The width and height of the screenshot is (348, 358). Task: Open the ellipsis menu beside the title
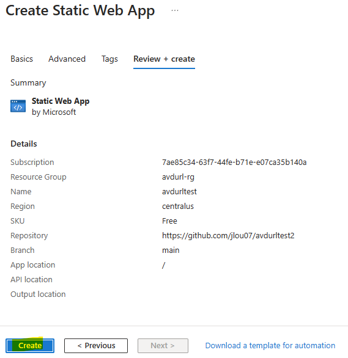pos(175,10)
